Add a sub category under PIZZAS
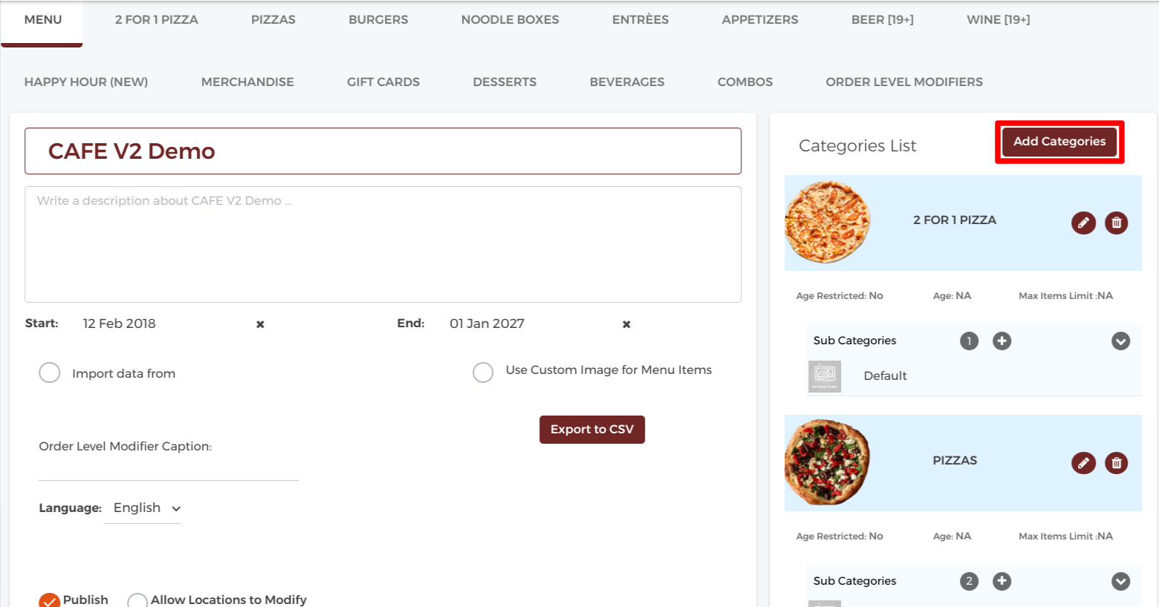 [1001, 581]
